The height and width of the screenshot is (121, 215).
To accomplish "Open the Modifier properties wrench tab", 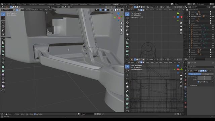I will [185, 87].
